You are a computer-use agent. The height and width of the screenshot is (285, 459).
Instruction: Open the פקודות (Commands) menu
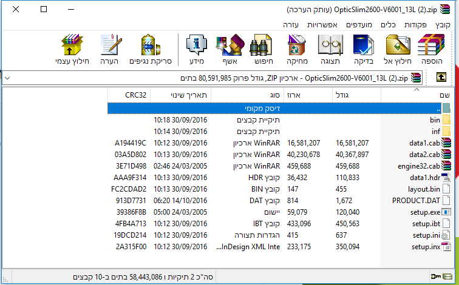415,25
